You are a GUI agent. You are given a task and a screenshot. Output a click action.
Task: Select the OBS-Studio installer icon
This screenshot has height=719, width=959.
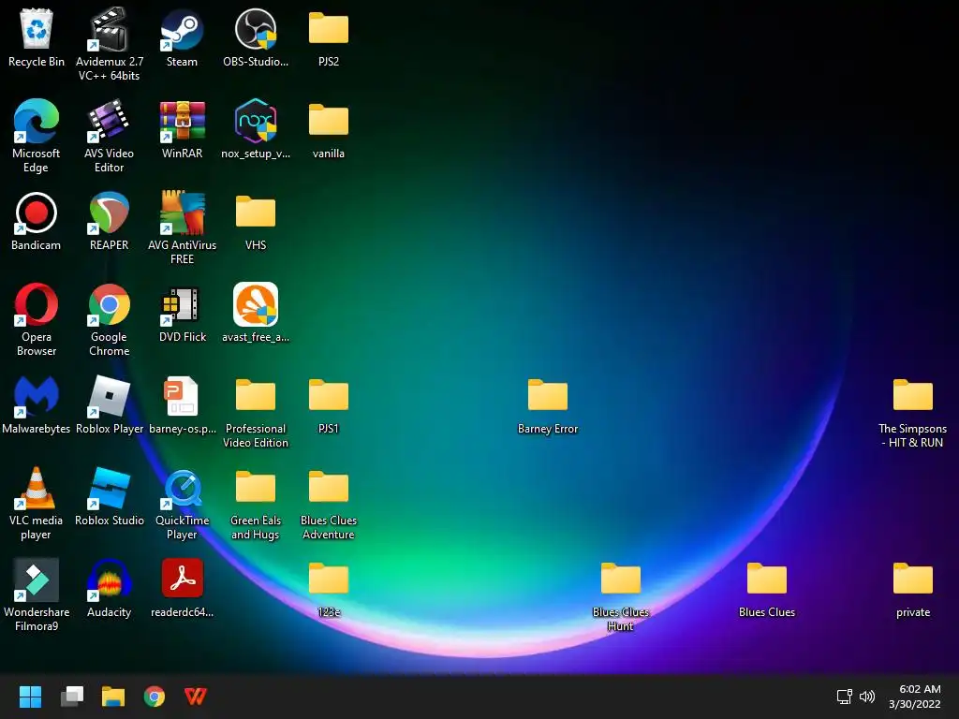(x=256, y=29)
